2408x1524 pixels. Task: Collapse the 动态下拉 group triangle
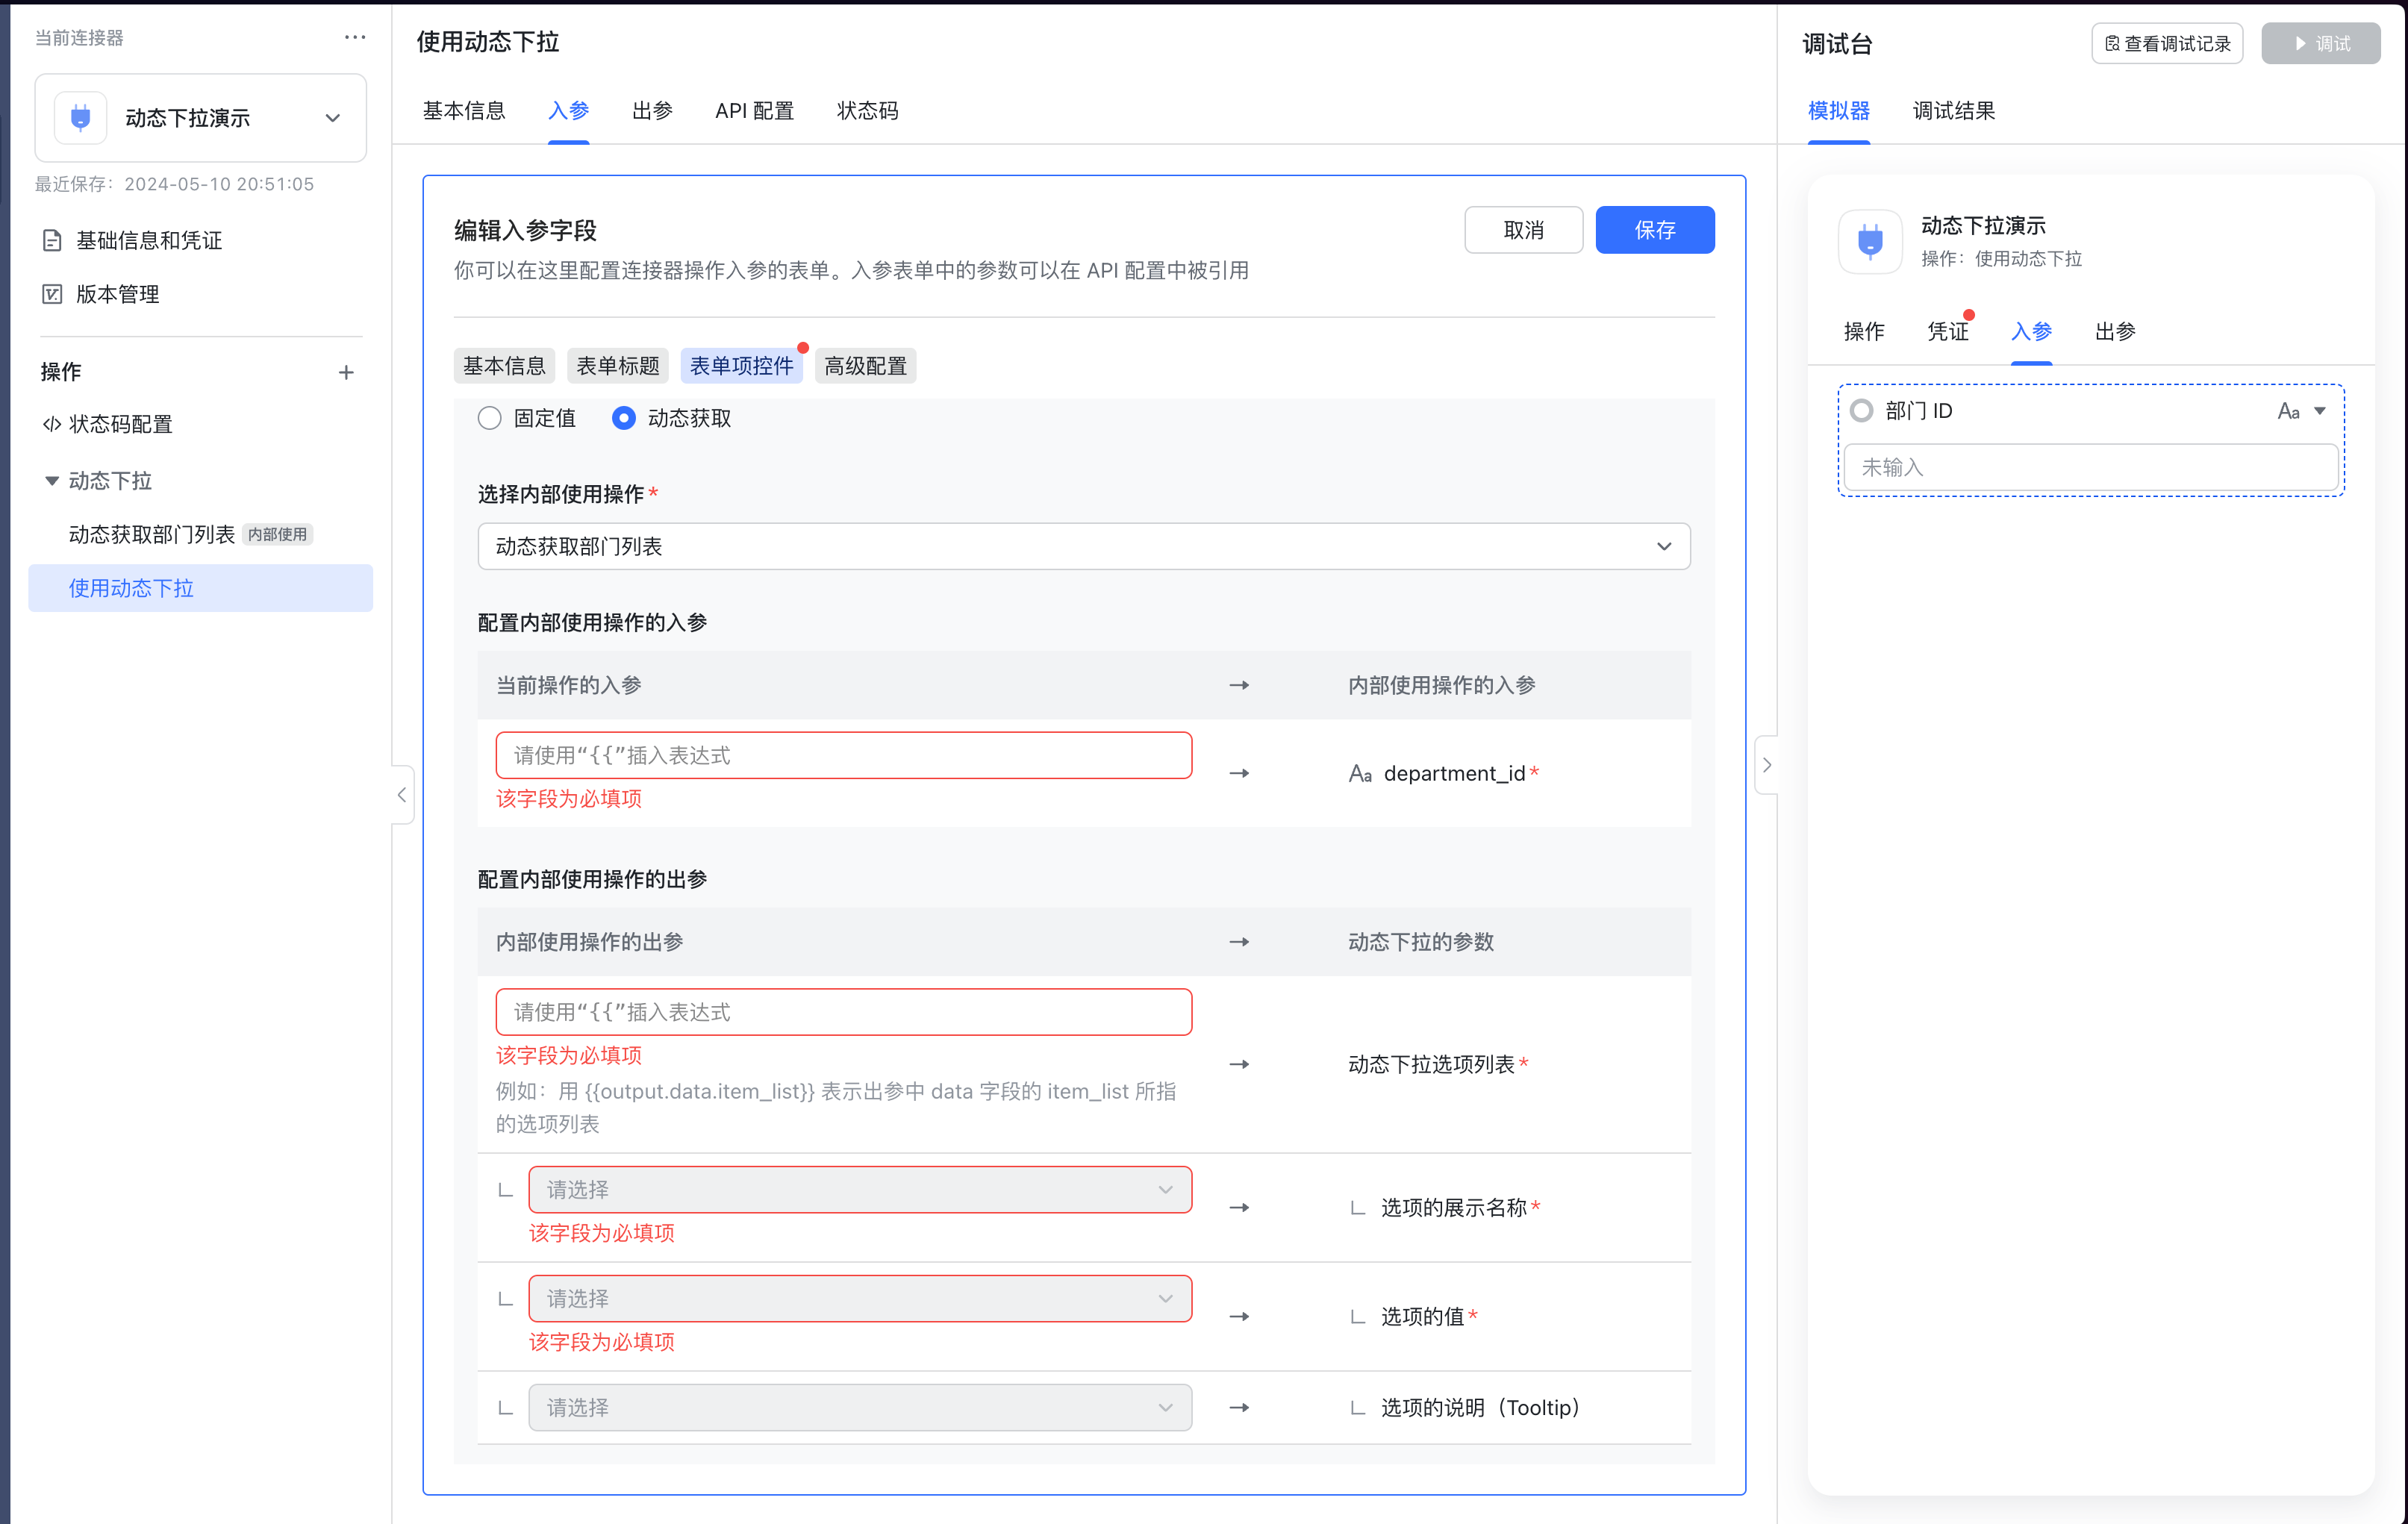[52, 481]
